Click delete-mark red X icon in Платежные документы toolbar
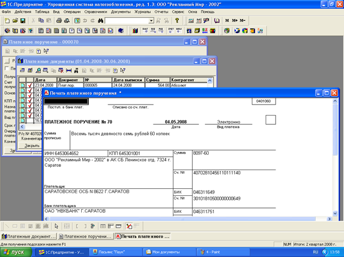Viewport: 344px width, 257px height. point(61,70)
